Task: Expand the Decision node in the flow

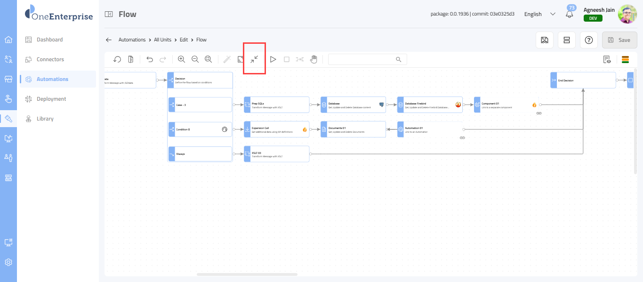Action: [x=200, y=81]
